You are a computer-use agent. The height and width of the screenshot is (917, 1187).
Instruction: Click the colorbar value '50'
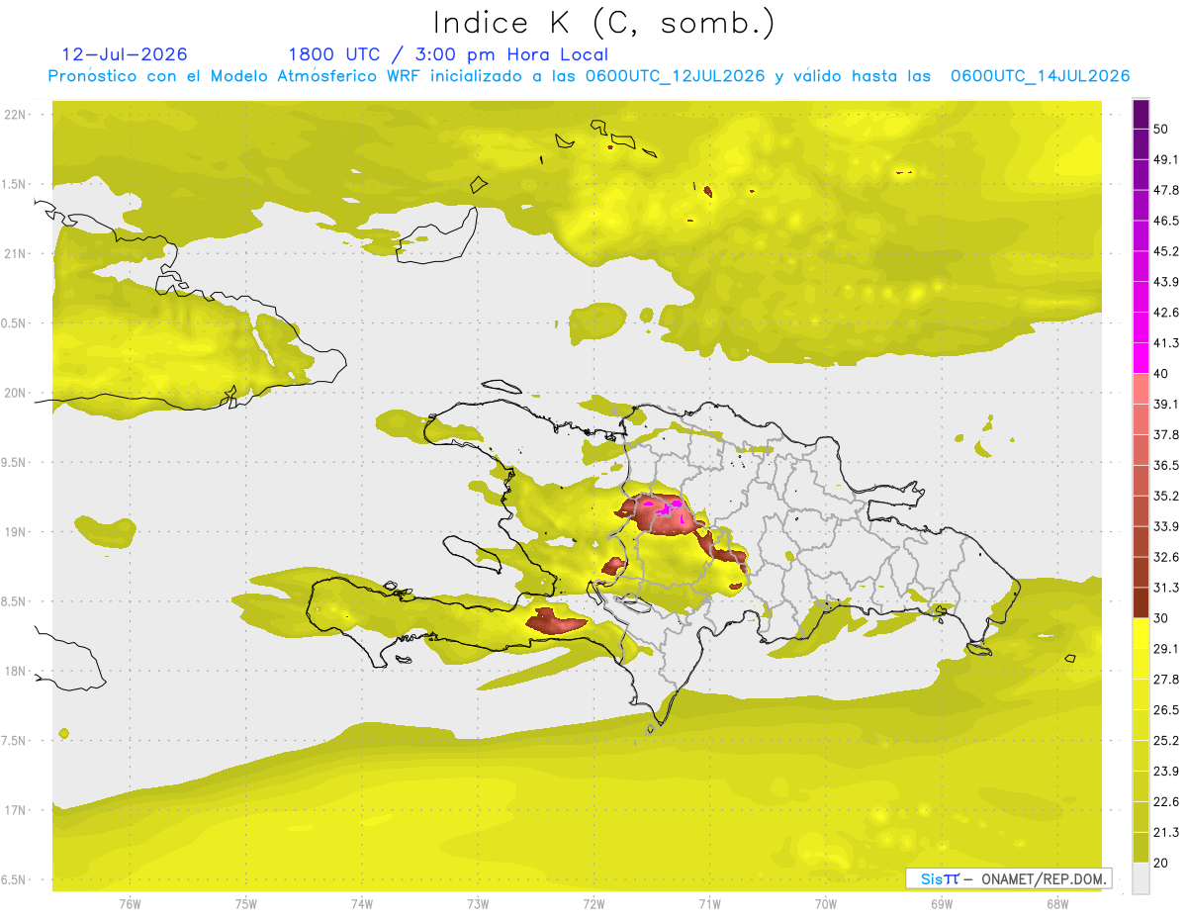(1161, 129)
